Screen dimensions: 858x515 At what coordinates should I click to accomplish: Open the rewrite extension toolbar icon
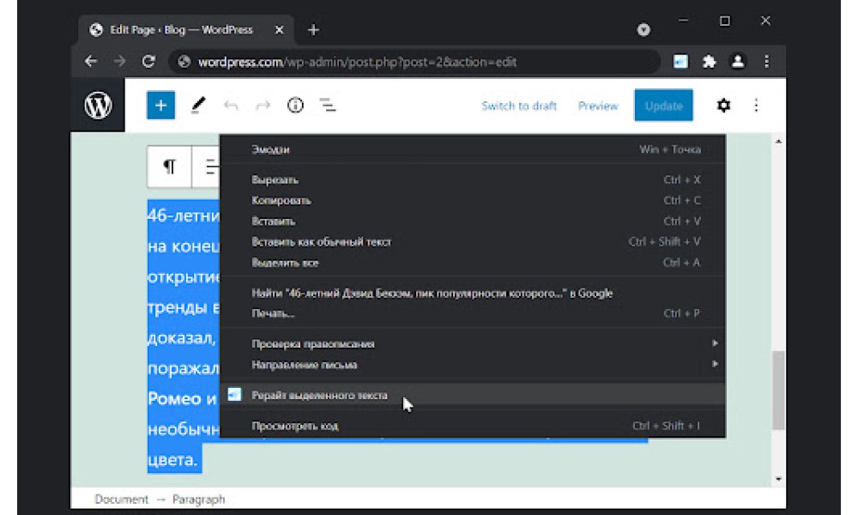click(x=680, y=61)
